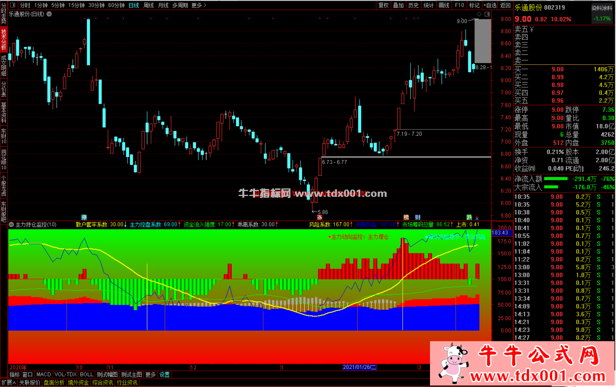The height and width of the screenshot is (387, 616).
Task: Open 多周期 multi-period view
Action: point(180,5)
